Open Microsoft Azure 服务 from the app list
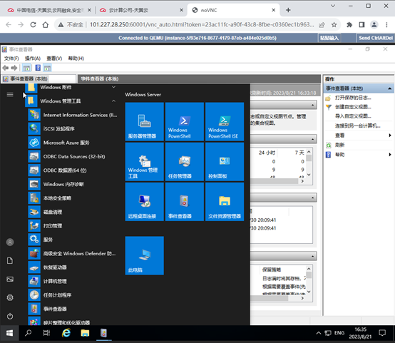Screen dimensions: 395x343 click(73, 143)
